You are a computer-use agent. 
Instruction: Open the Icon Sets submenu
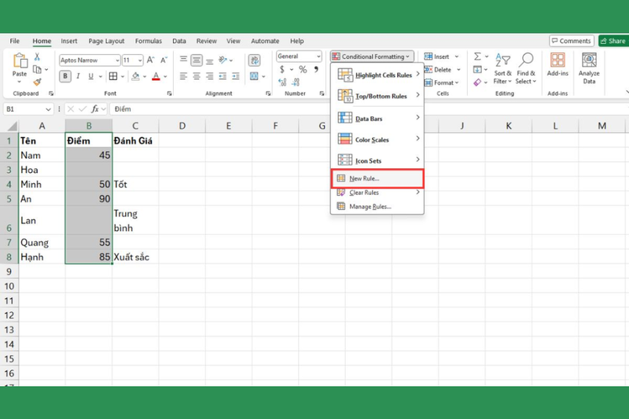point(377,161)
